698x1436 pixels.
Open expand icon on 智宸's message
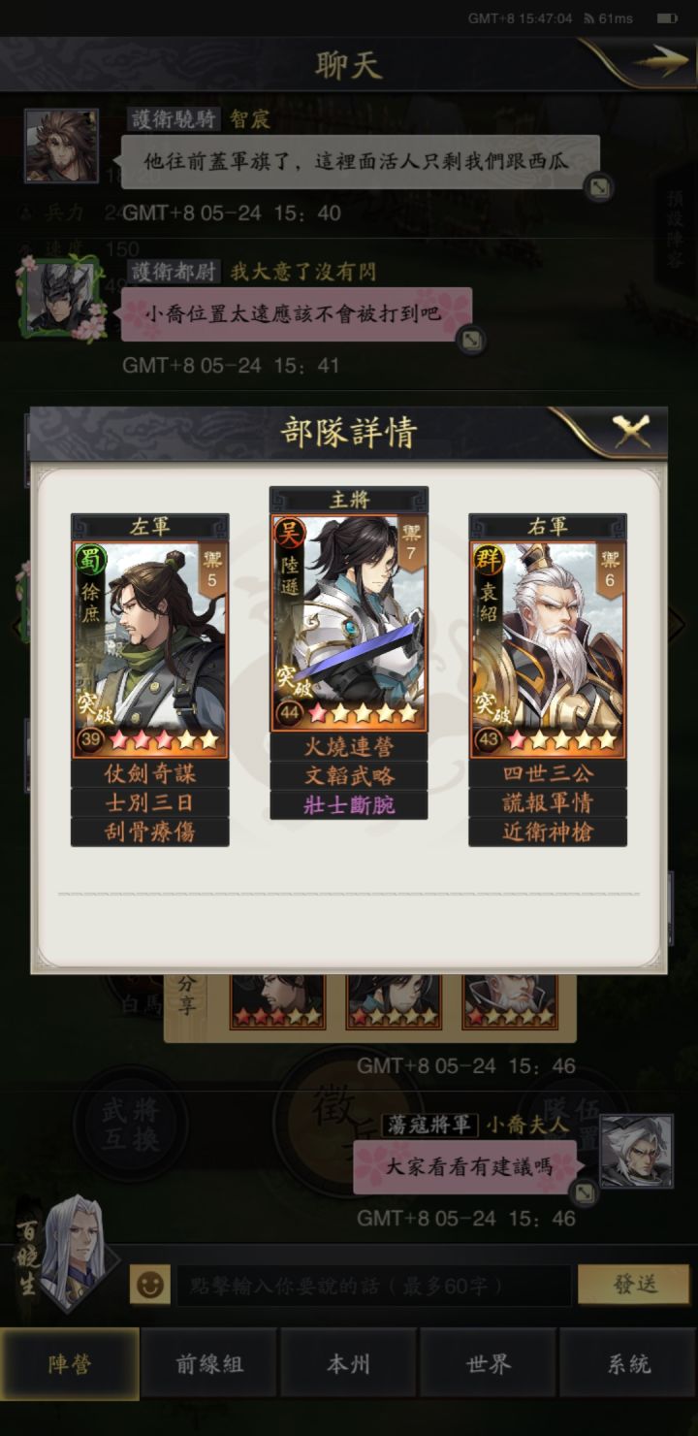tap(599, 187)
